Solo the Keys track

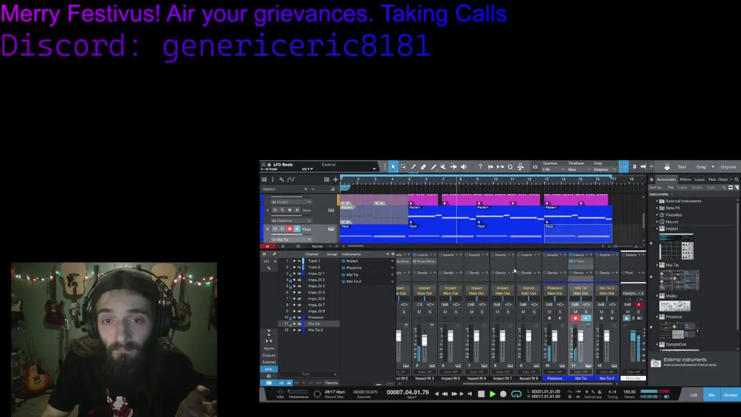tap(282, 229)
